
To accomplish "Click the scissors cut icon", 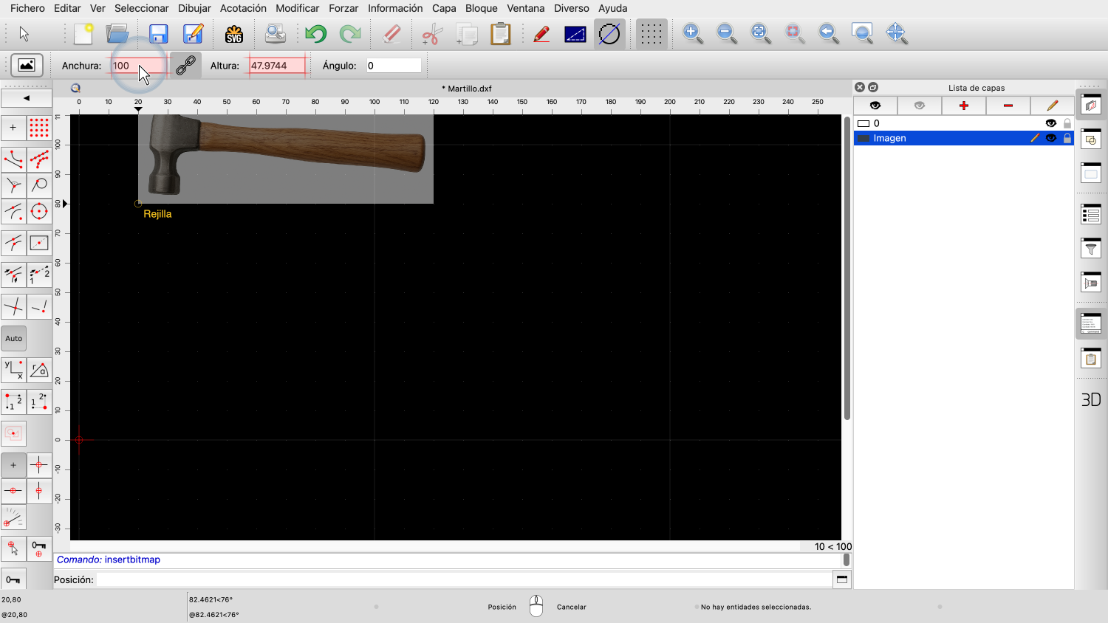I will 431,34.
